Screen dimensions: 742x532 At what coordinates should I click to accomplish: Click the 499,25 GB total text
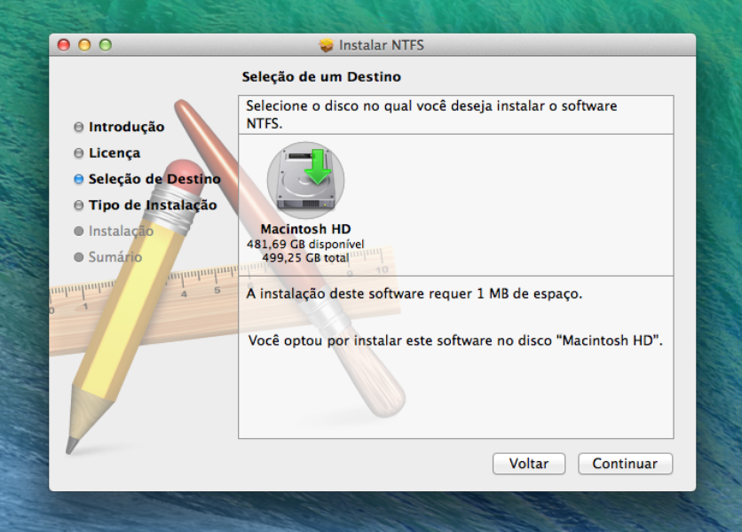pyautogui.click(x=305, y=258)
